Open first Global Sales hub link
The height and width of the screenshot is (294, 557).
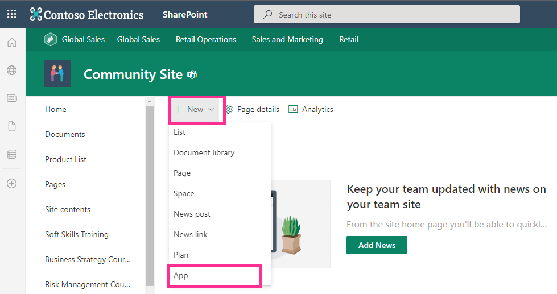pyautogui.click(x=83, y=39)
